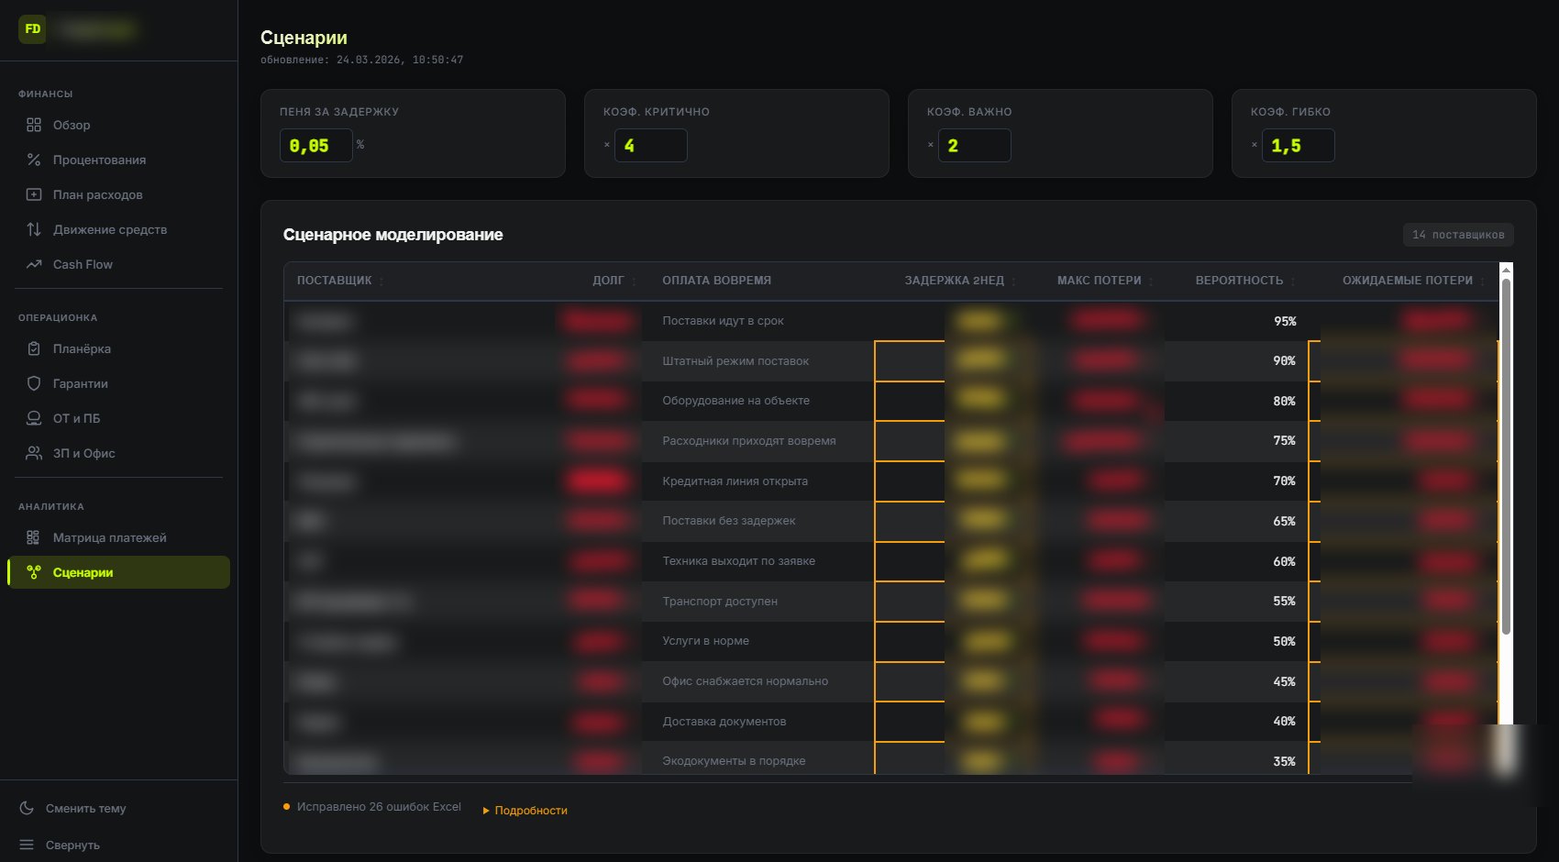Viewport: 1559px width, 862px height.
Task: Edit the Коэф. критично value field
Action: coord(650,146)
